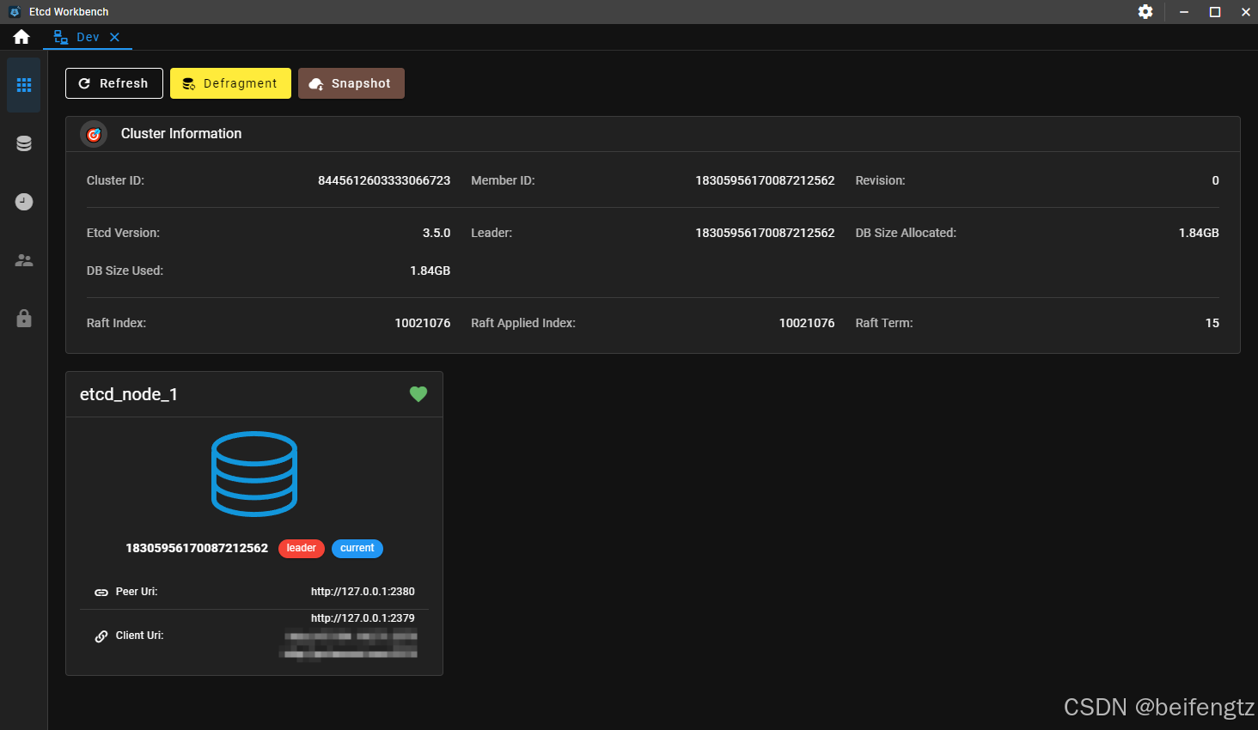1258x730 pixels.
Task: Maximize the Etcd Workbench window
Action: 1215,11
